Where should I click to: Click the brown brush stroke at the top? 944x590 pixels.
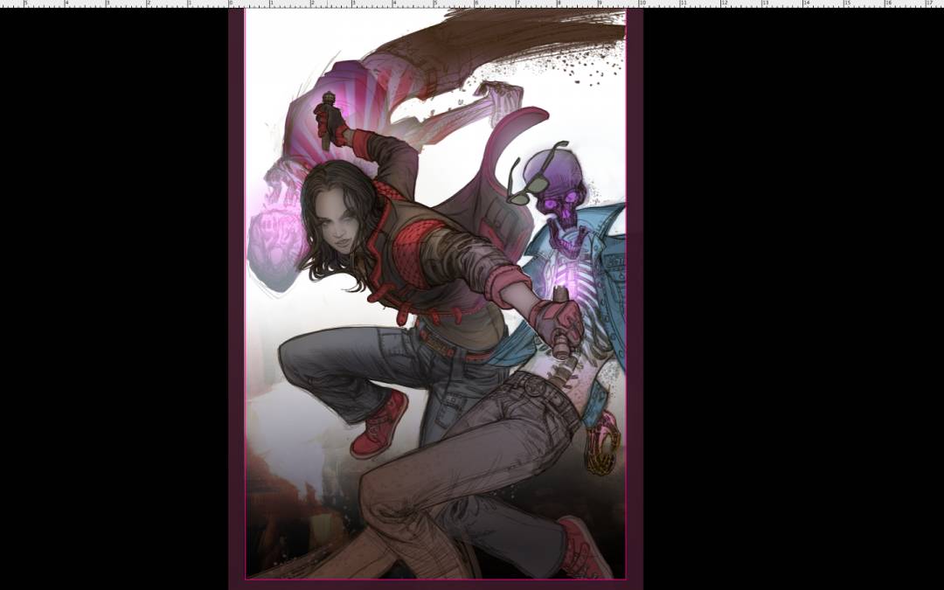(542, 39)
